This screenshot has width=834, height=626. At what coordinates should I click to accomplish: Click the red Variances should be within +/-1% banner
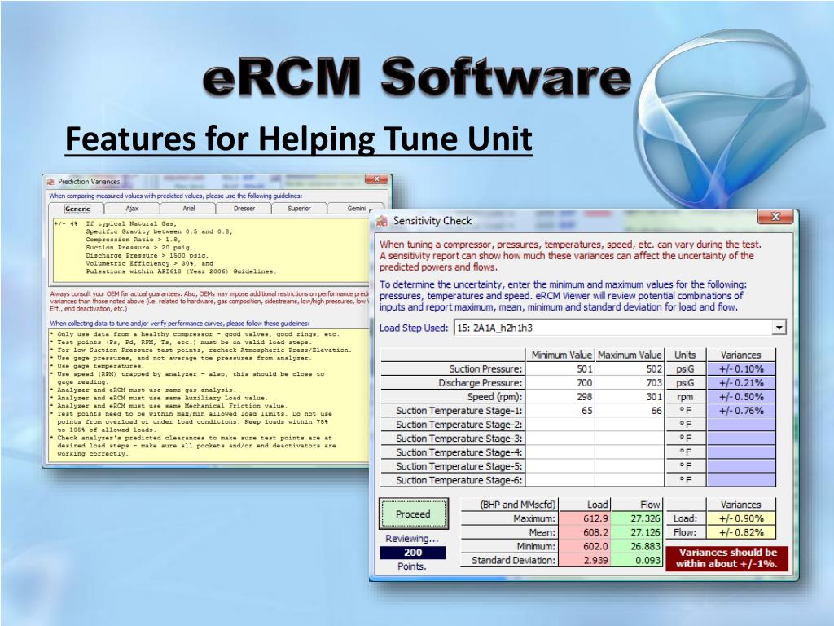(726, 558)
